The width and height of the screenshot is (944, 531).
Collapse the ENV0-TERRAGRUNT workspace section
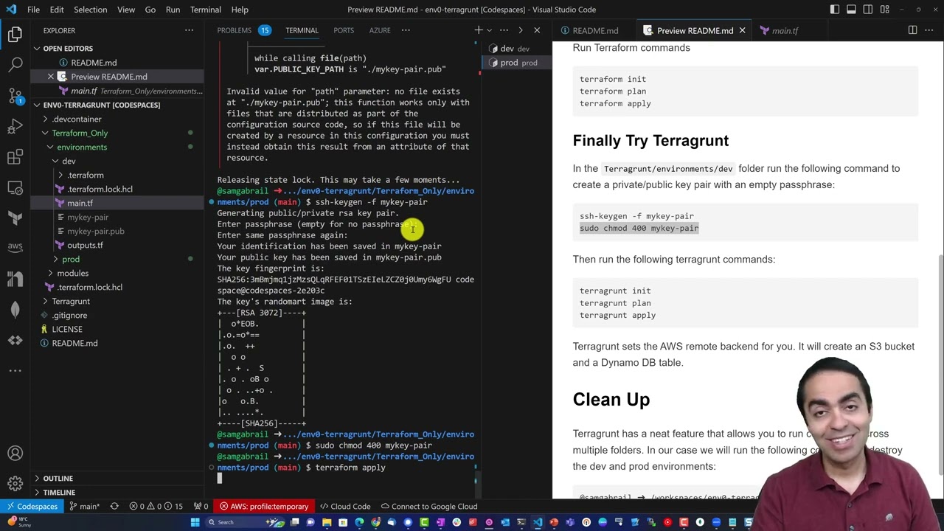[x=101, y=105]
